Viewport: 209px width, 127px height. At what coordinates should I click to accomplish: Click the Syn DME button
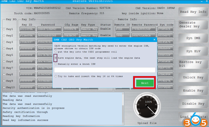tap(193, 38)
